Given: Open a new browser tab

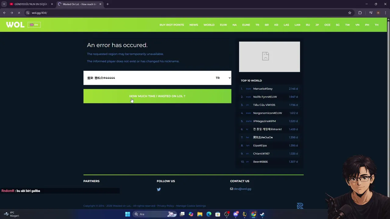Looking at the screenshot, I should point(108,4).
